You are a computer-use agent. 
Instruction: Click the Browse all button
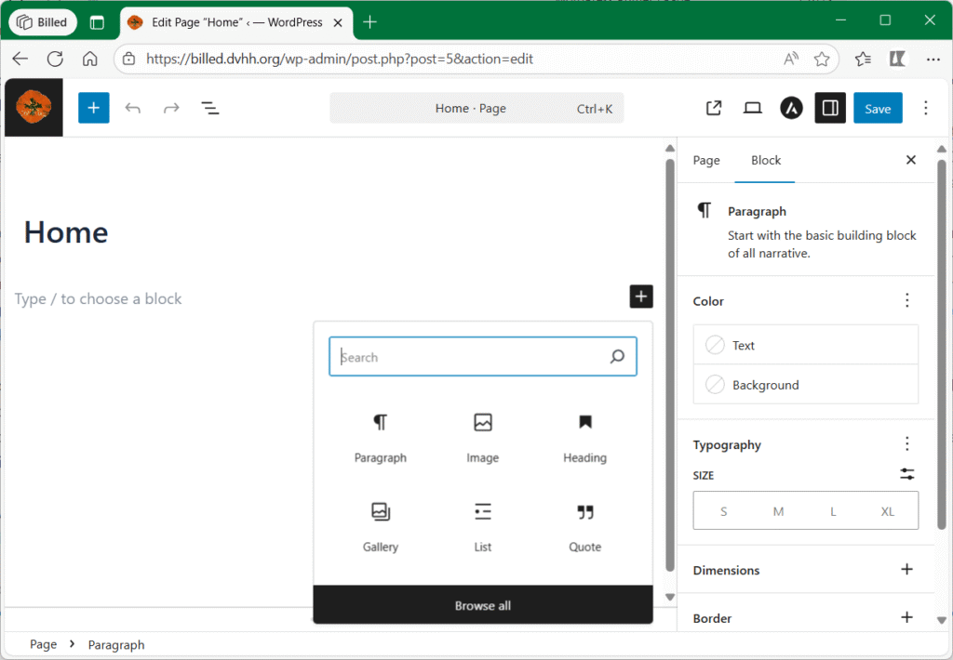[483, 605]
